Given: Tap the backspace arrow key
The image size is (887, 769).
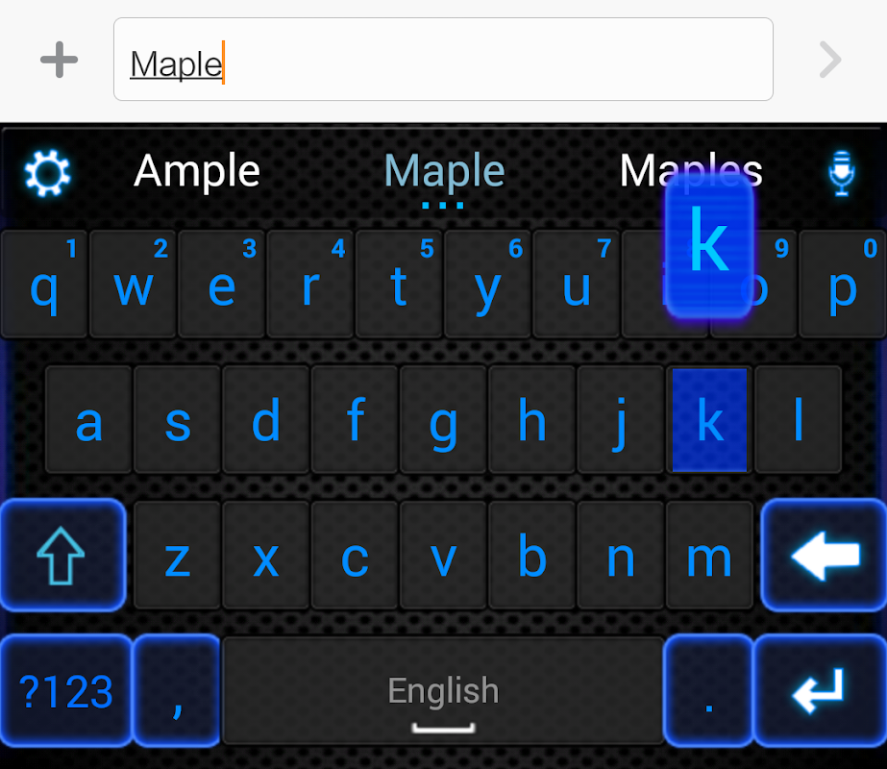Looking at the screenshot, I should [825, 556].
